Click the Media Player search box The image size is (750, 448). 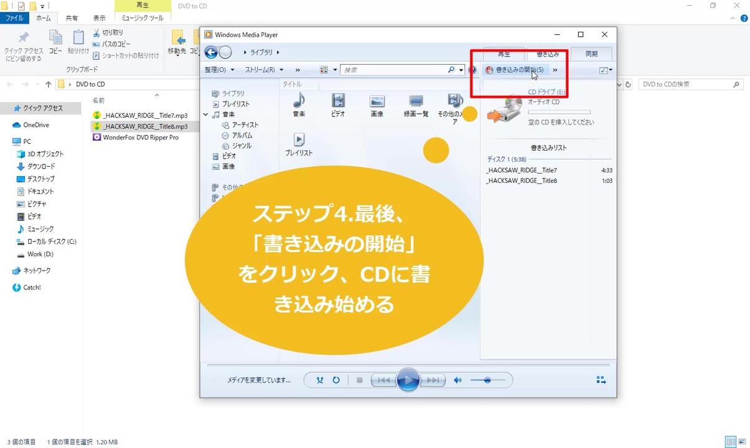[393, 70]
